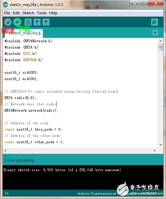
Task: Open the Sketch menu
Action: click(x=28, y=13)
